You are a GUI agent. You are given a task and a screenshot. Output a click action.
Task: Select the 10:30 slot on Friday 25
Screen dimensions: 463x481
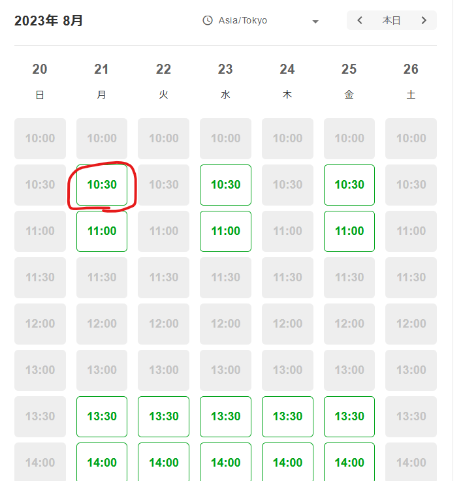pyautogui.click(x=349, y=185)
